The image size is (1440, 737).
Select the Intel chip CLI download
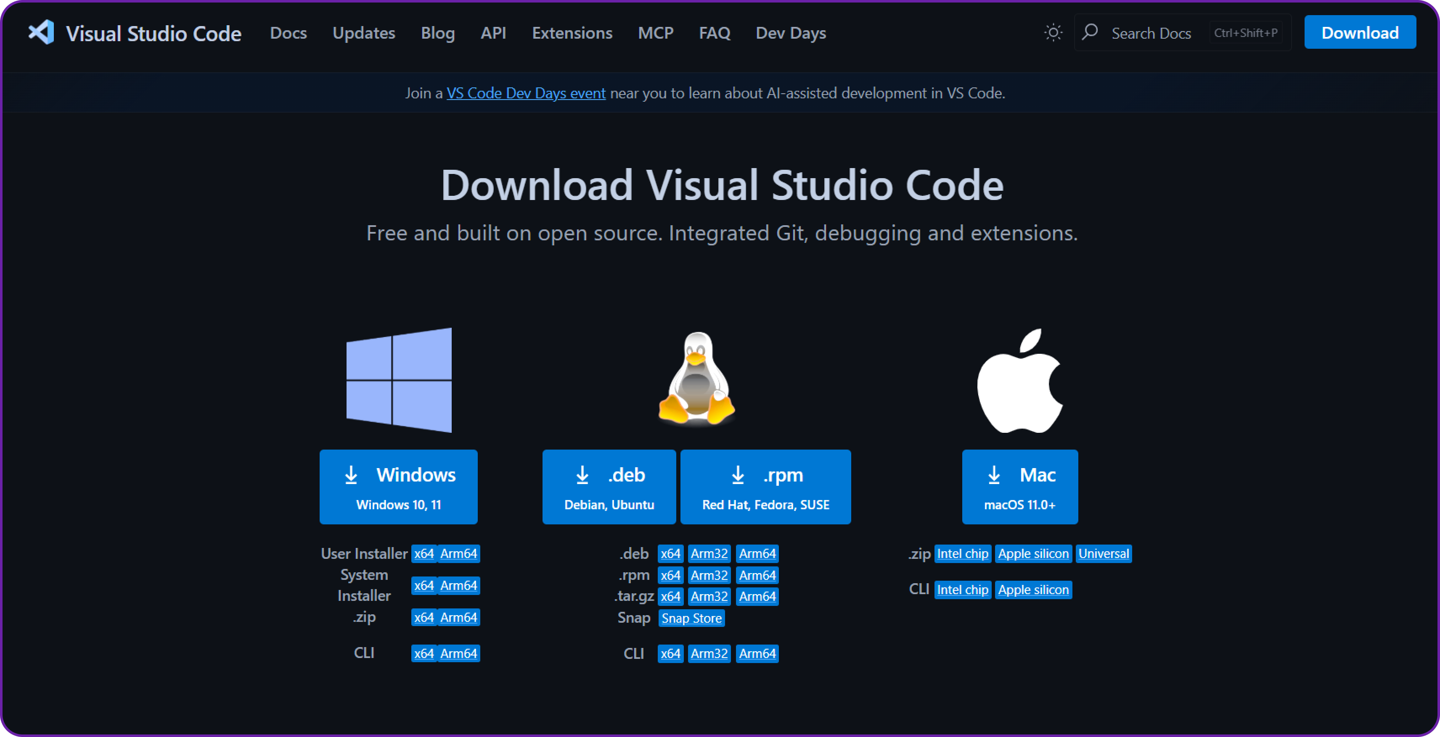(x=962, y=590)
